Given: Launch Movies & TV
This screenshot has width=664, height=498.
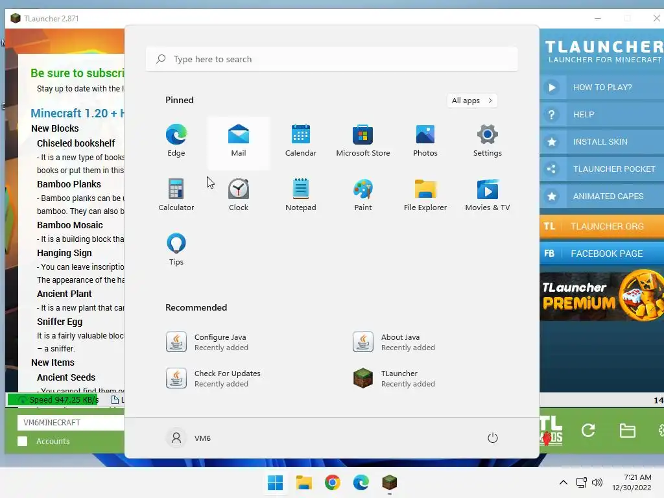Looking at the screenshot, I should (488, 195).
